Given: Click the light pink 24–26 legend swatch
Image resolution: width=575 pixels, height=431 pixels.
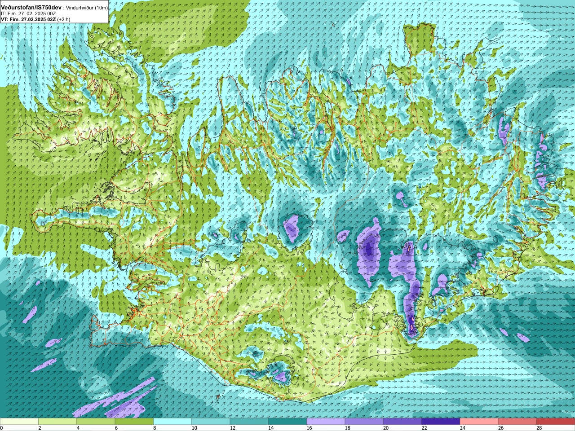Looking at the screenshot, I should 479,422.
